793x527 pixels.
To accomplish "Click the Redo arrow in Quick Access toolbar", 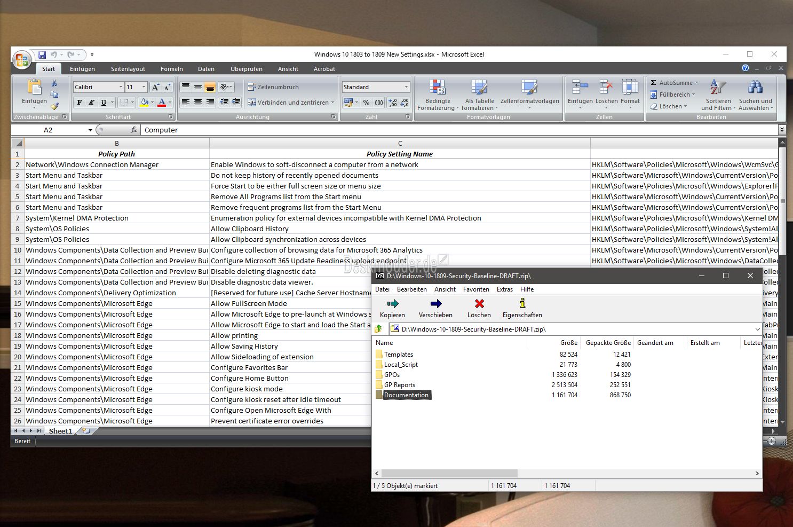I will click(x=70, y=54).
